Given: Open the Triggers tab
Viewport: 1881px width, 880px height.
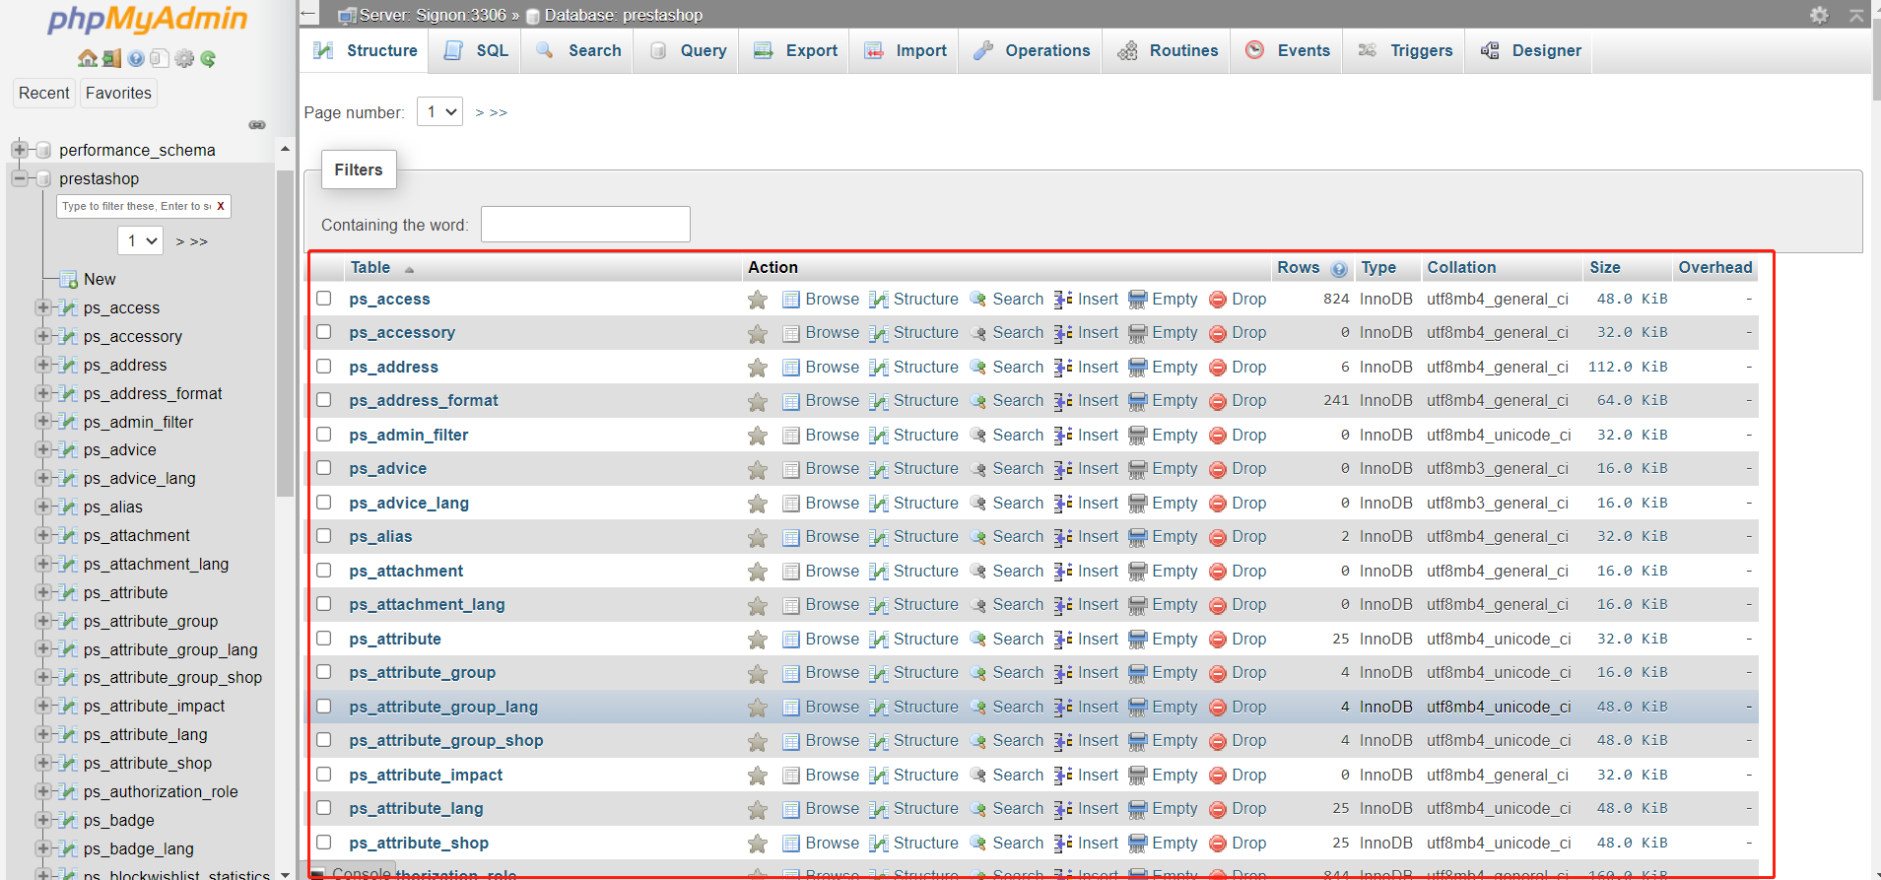Looking at the screenshot, I should click(1405, 51).
